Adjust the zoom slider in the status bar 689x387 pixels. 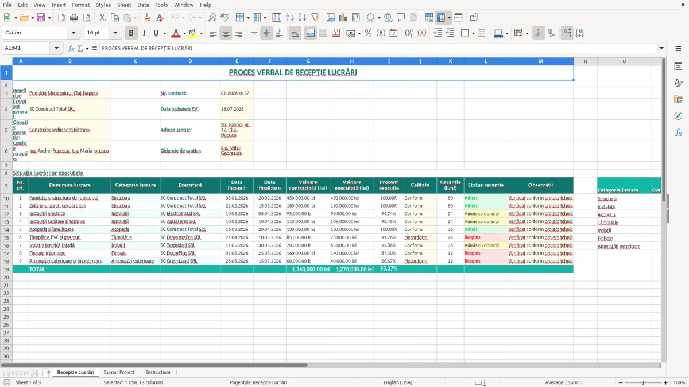tap(642, 382)
